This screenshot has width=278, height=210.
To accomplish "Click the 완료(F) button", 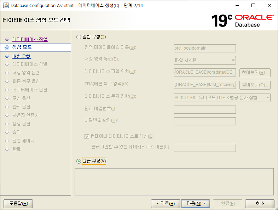I will [227, 204].
